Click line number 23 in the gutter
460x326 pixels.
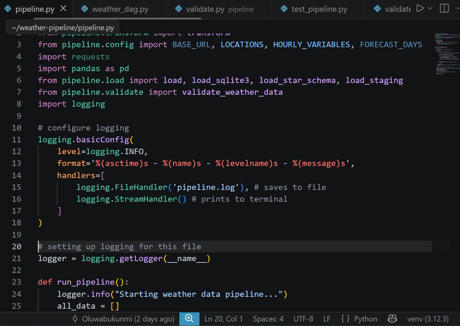pos(16,282)
